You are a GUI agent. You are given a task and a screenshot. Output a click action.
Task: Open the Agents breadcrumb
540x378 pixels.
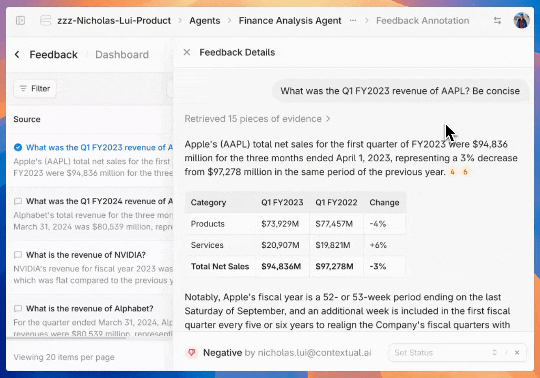[204, 20]
